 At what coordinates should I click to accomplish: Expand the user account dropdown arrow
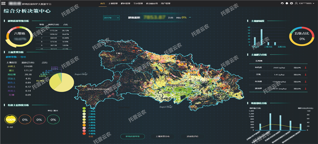coord(314,3)
